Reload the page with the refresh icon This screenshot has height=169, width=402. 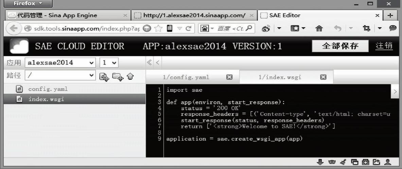(x=189, y=29)
